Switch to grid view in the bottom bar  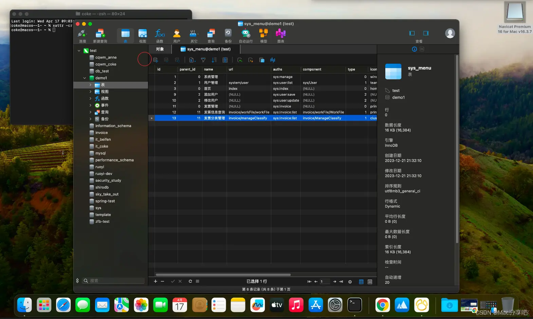pyautogui.click(x=361, y=282)
